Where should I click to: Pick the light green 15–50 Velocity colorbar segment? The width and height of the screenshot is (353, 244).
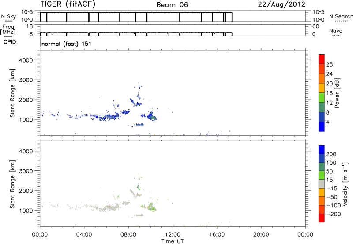pos(322,175)
